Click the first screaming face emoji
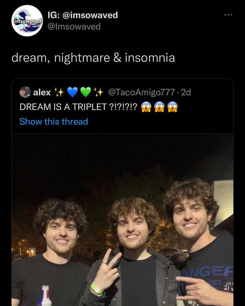Screen dimensions: 245x306 [x=146, y=107]
